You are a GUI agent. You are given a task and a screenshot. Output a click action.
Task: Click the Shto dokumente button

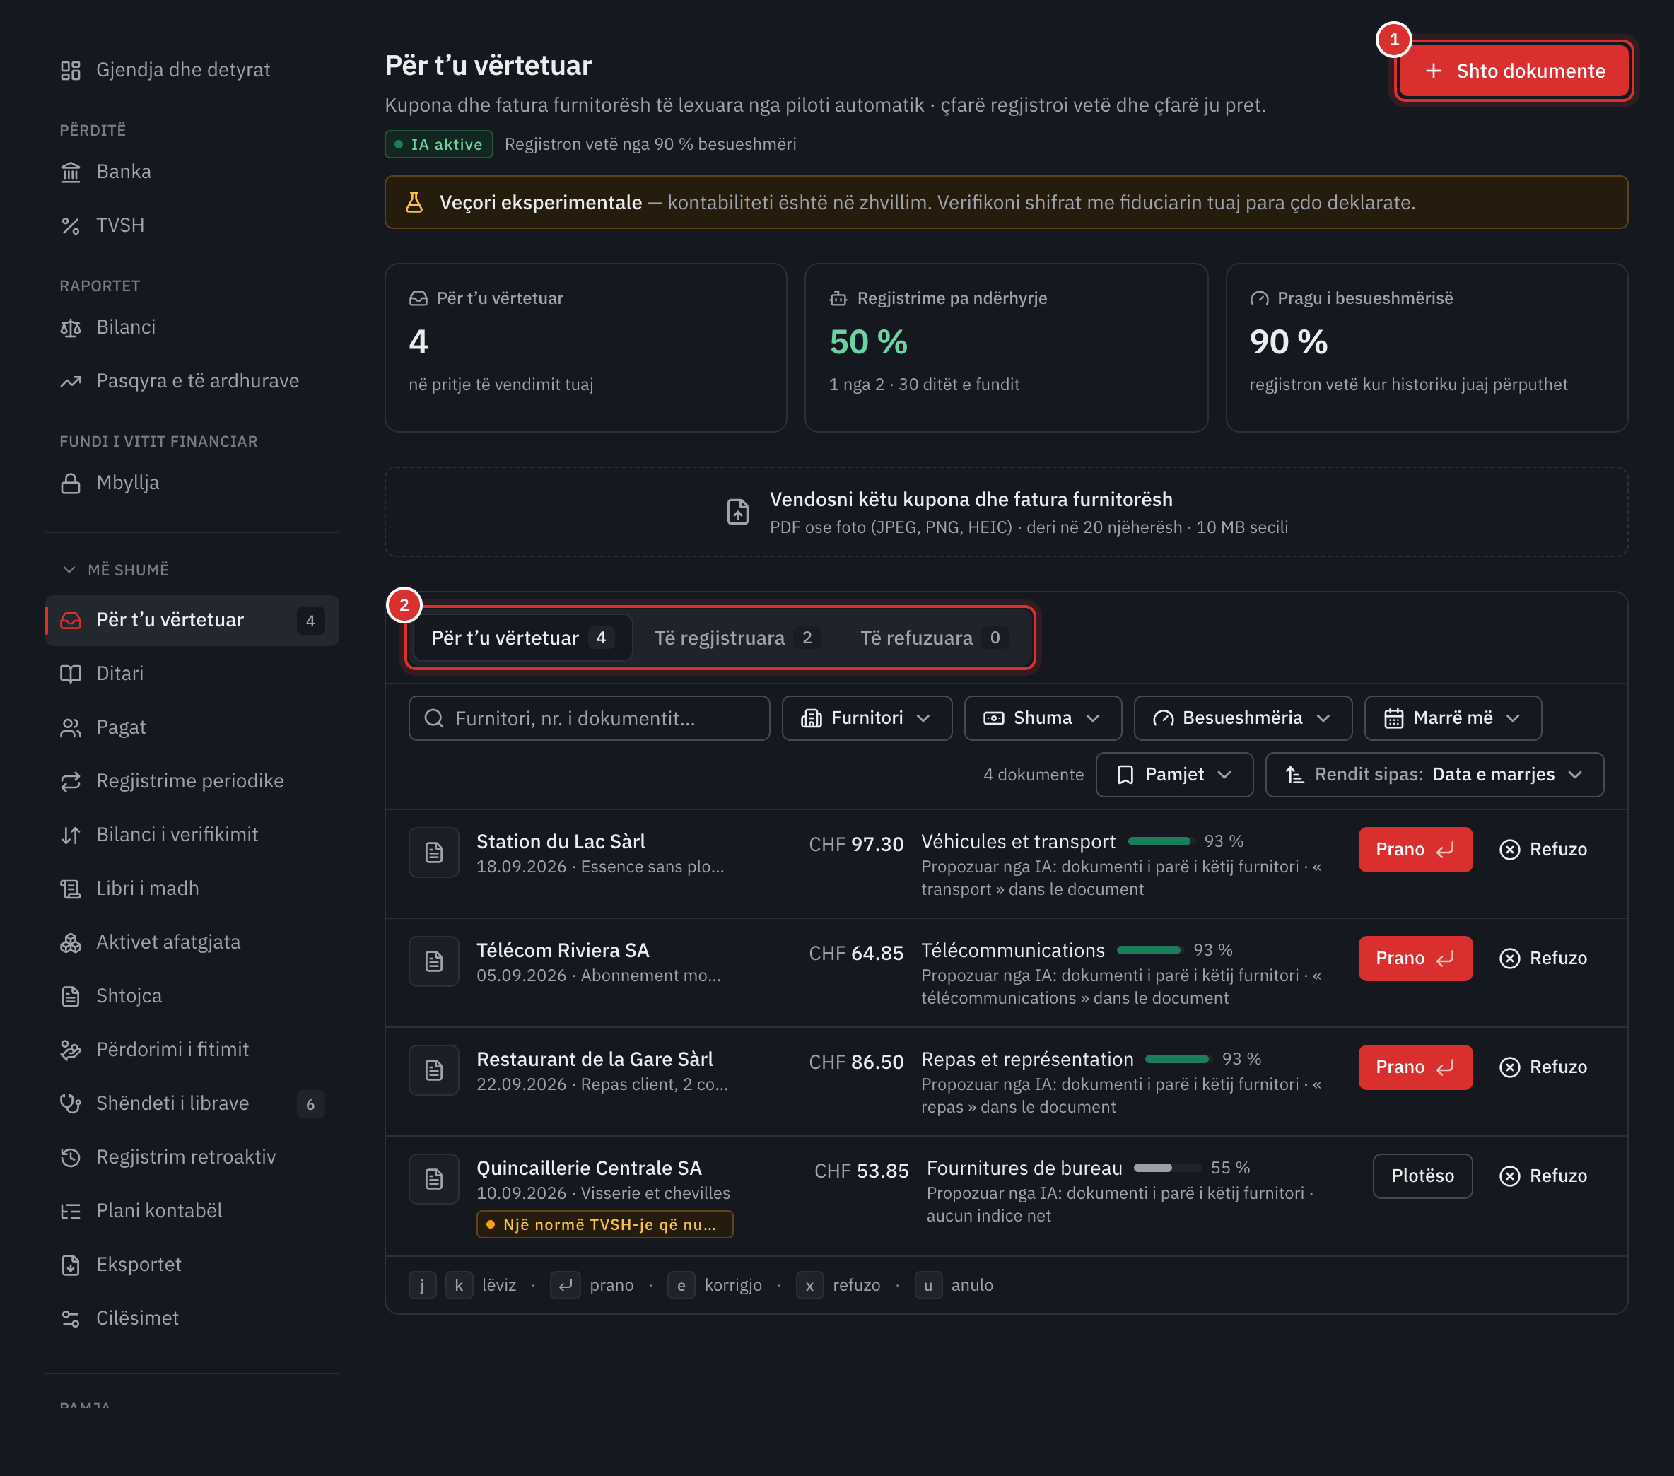tap(1514, 71)
